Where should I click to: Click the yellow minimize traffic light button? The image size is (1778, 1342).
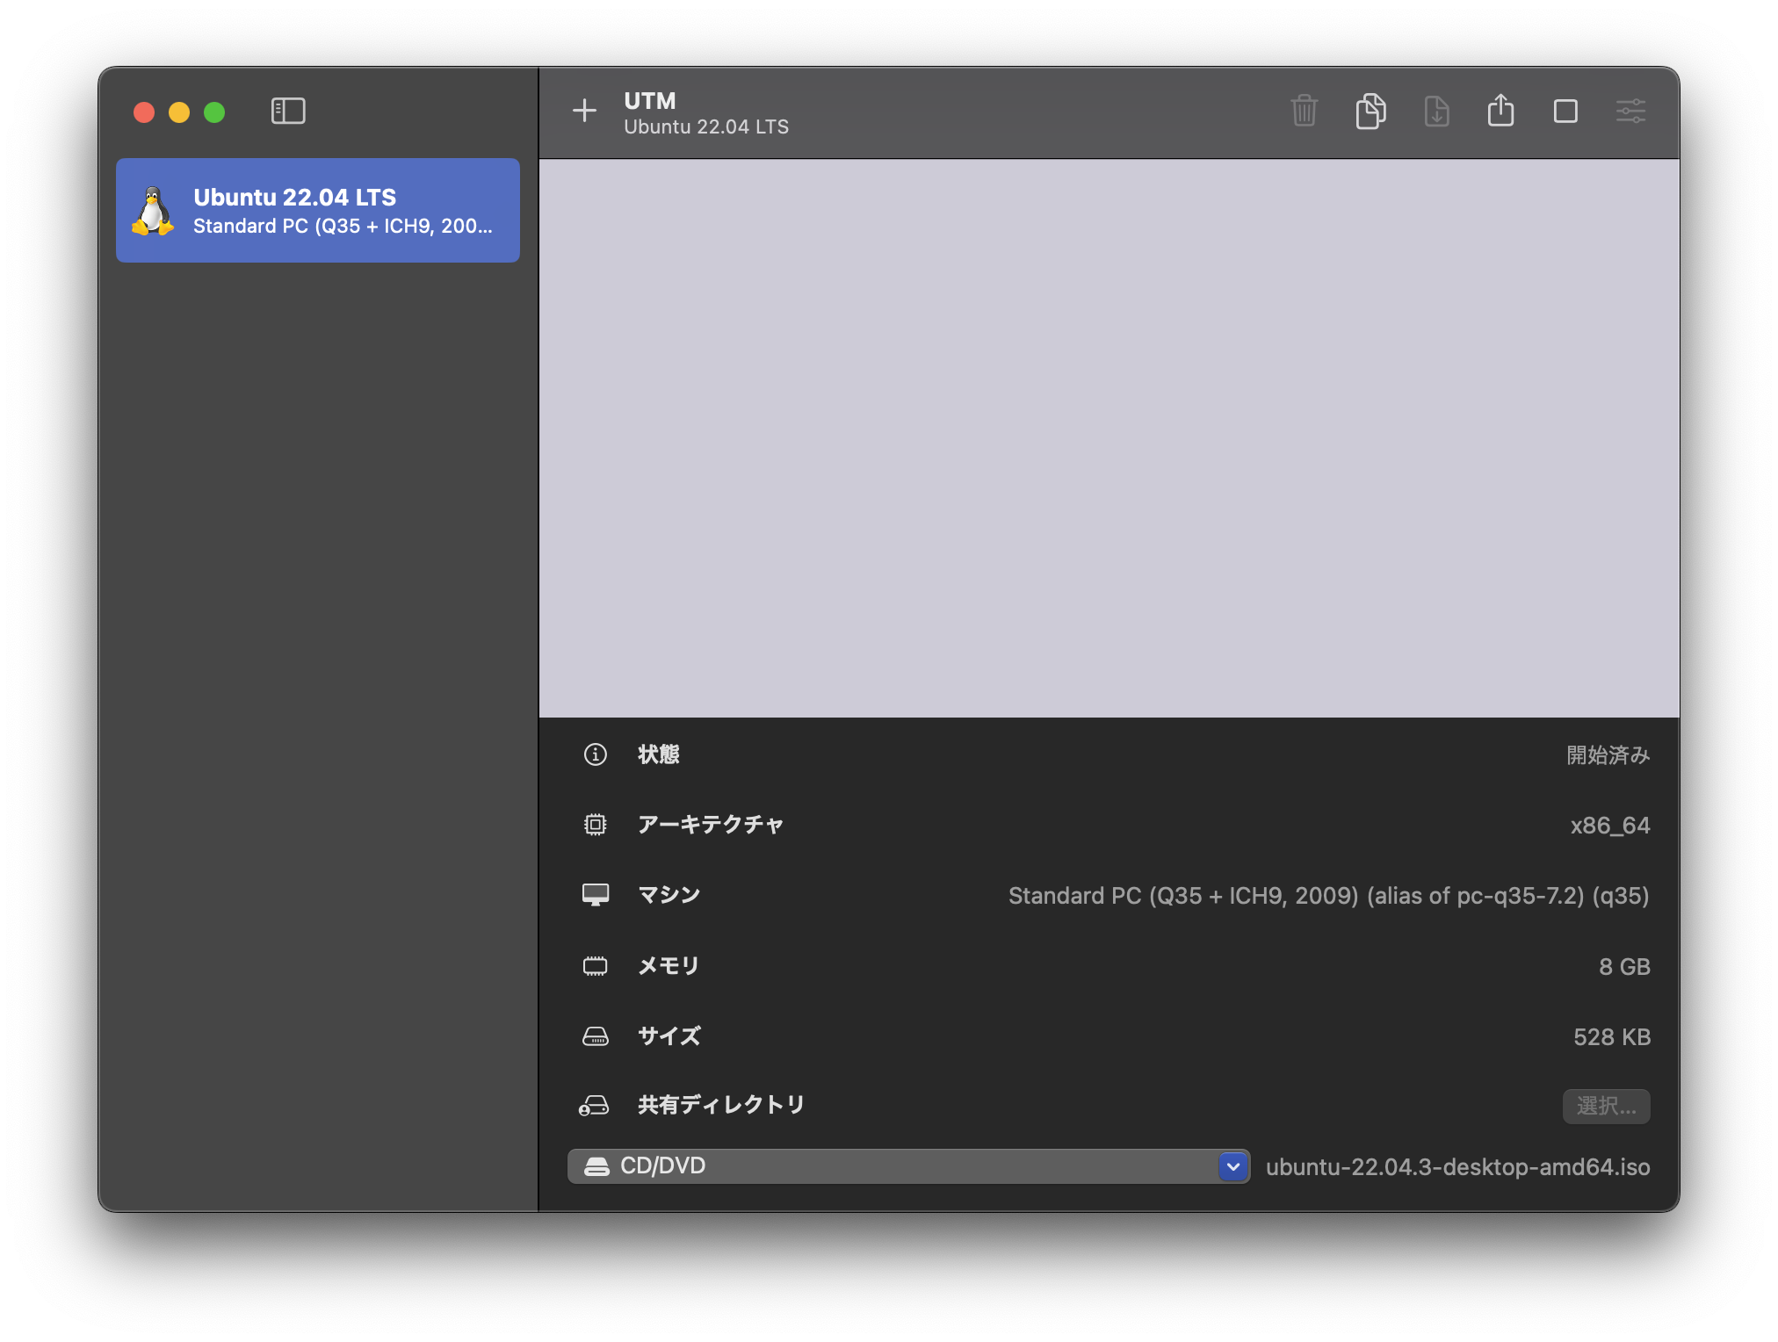pyautogui.click(x=179, y=112)
